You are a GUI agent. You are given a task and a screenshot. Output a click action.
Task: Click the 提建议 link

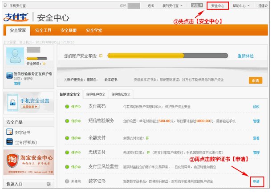pos(263,6)
